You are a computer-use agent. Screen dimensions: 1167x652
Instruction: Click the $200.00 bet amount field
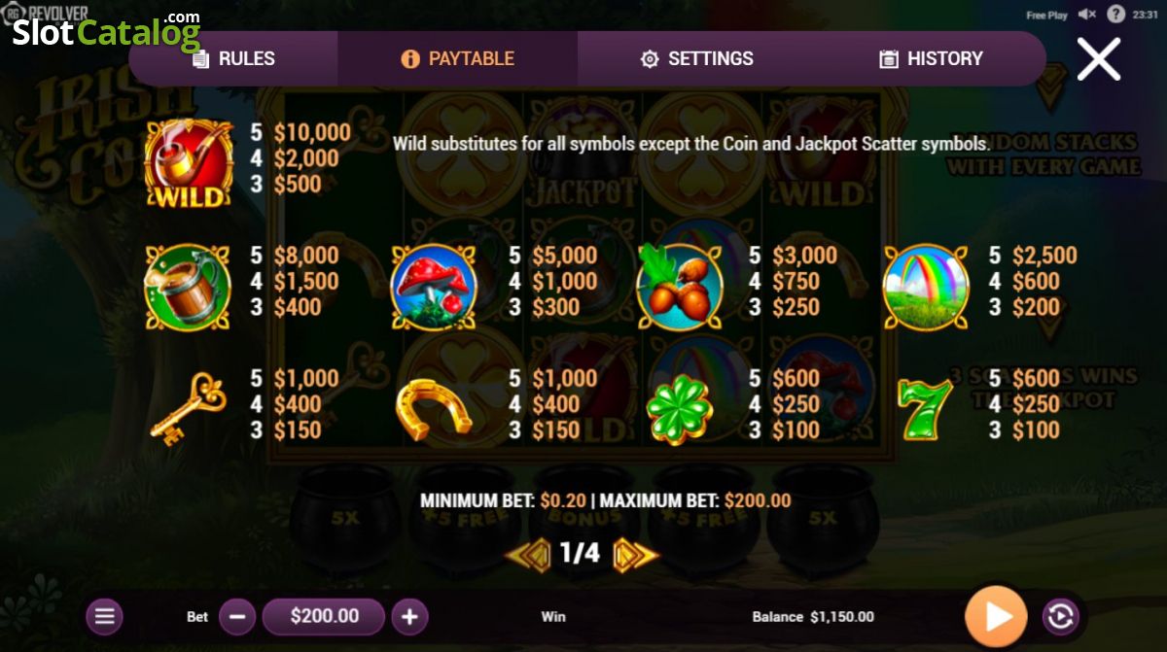click(x=324, y=616)
